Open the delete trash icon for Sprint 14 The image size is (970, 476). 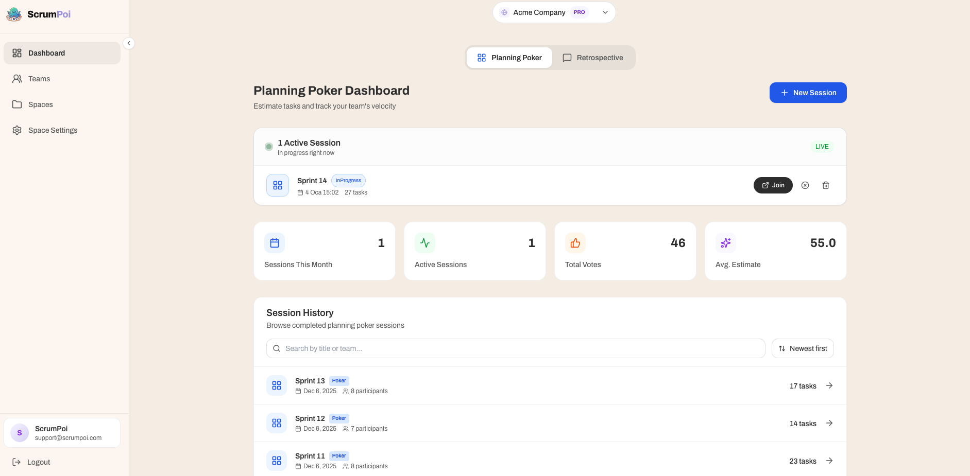(826, 185)
